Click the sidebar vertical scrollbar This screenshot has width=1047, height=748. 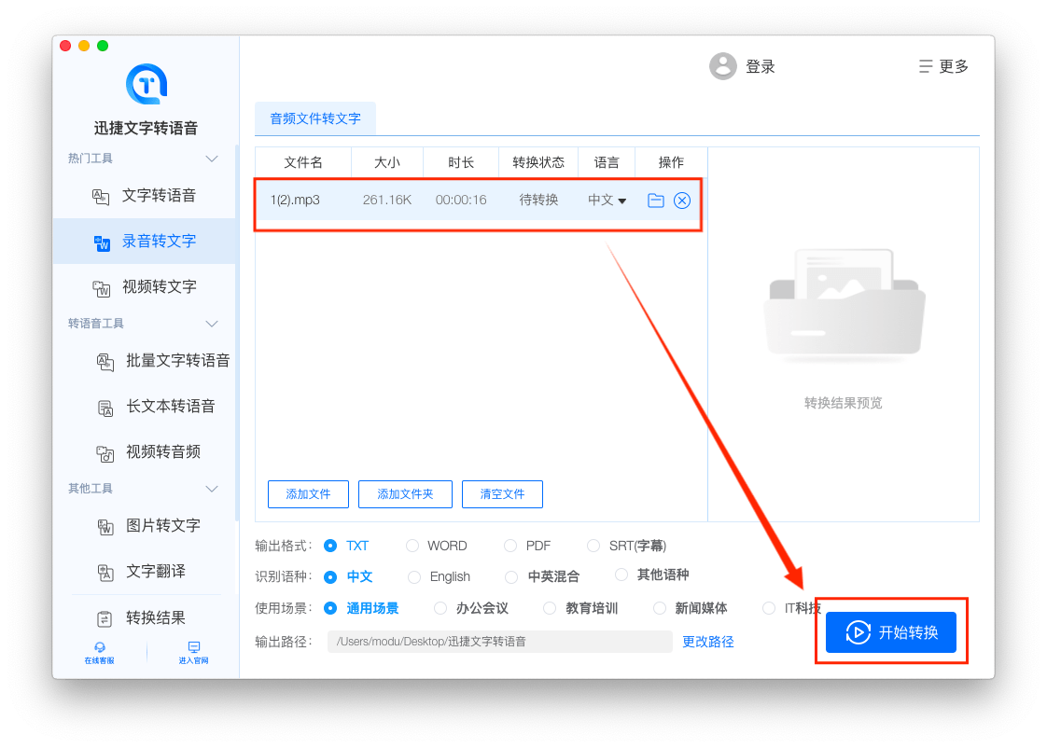237,332
